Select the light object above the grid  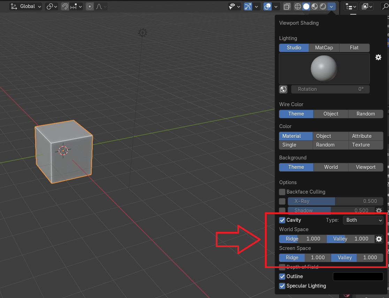(x=143, y=32)
